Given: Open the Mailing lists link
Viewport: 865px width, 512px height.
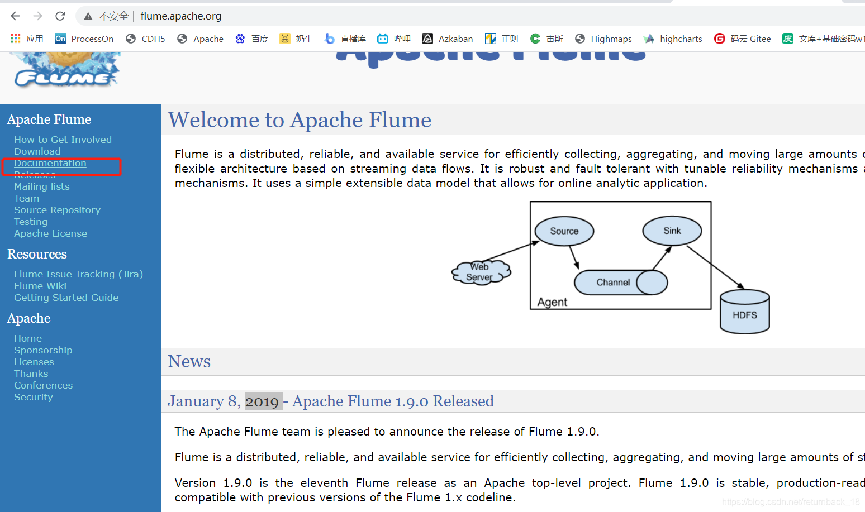Looking at the screenshot, I should 42,186.
